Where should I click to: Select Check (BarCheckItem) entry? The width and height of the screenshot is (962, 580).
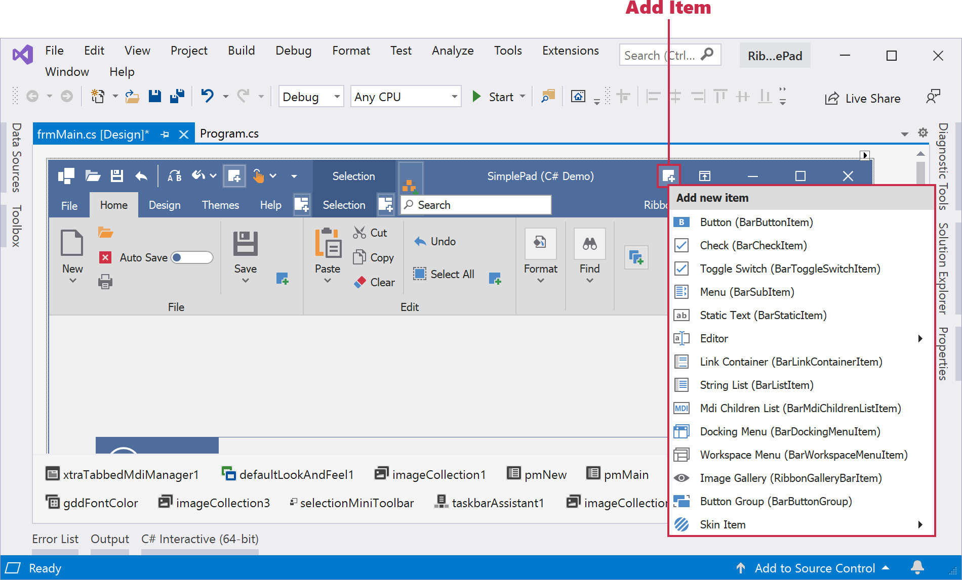click(x=753, y=246)
